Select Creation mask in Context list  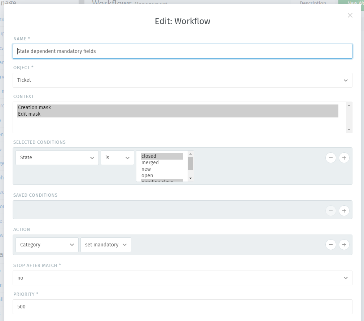coord(177,108)
